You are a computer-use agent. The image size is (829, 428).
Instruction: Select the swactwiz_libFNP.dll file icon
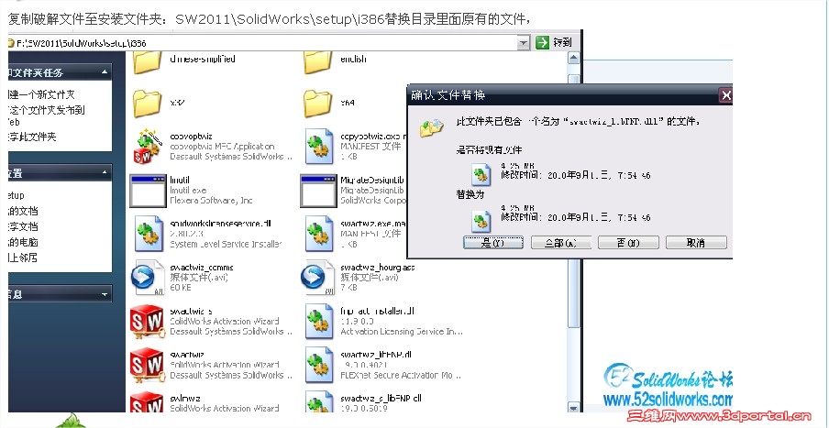(x=319, y=365)
